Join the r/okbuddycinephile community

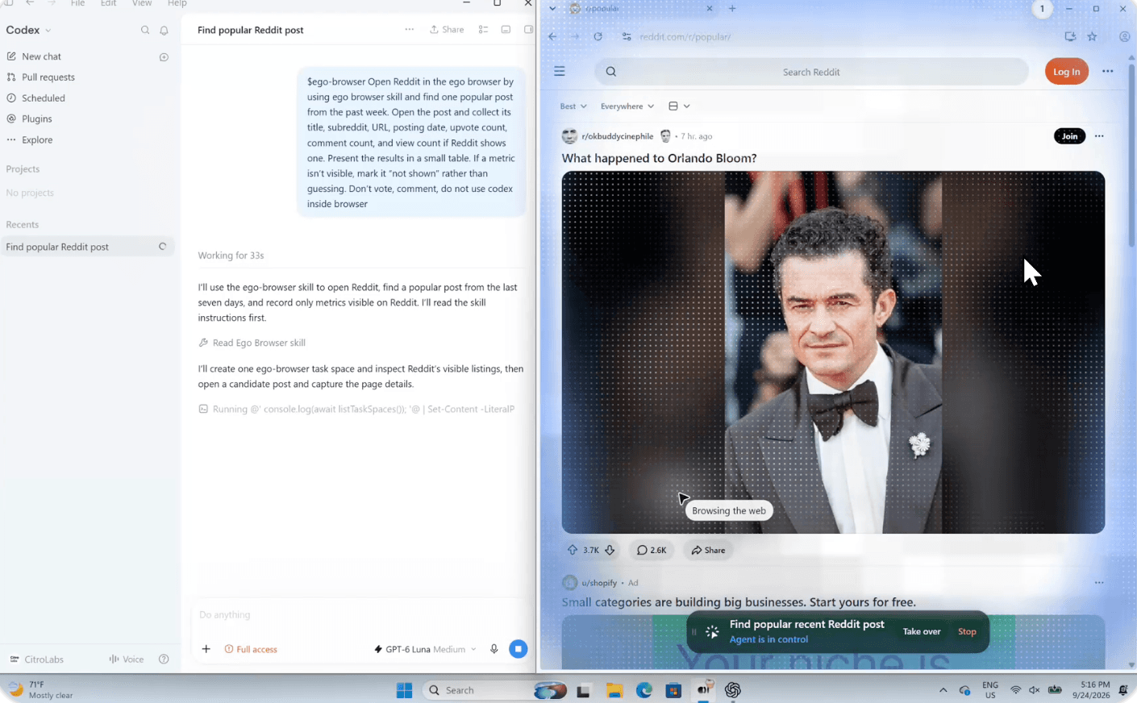tap(1069, 136)
